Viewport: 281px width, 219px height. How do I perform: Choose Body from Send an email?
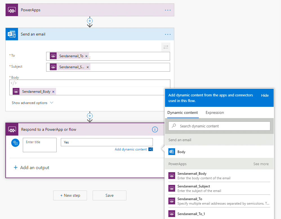coord(219,152)
